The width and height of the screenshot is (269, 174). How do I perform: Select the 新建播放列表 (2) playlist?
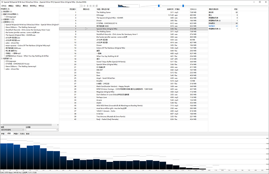click(x=223, y=21)
